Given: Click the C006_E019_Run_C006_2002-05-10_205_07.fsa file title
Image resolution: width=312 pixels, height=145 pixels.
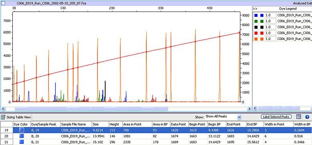Looking at the screenshot, I should tap(51, 3).
